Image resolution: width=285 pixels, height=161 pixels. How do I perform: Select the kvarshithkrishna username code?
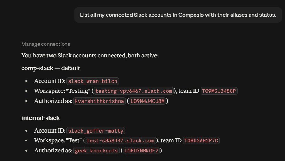[99, 101]
